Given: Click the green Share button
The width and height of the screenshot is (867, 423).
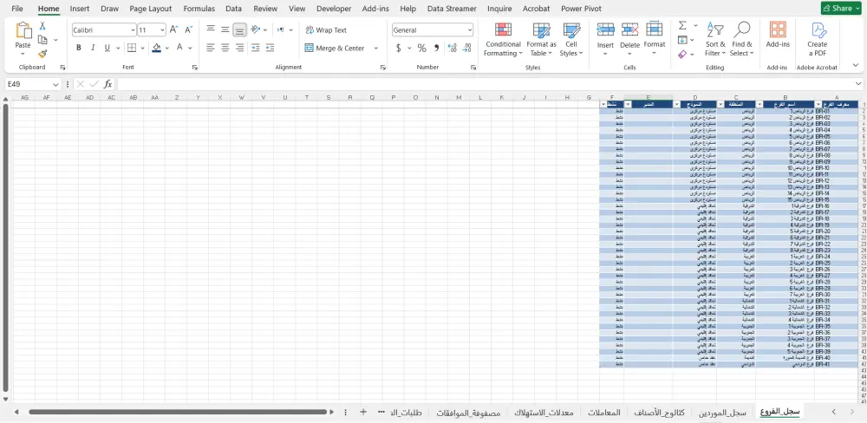Looking at the screenshot, I should (x=841, y=9).
